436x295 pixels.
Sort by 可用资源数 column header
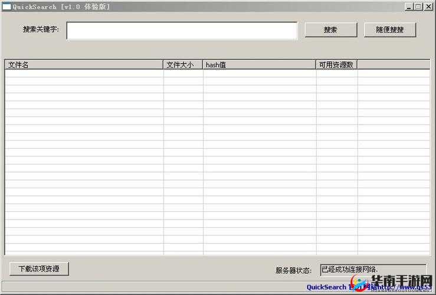pyautogui.click(x=336, y=65)
